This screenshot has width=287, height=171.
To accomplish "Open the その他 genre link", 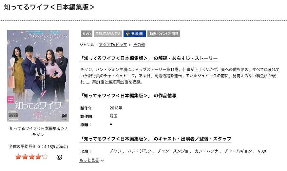I will (139, 45).
